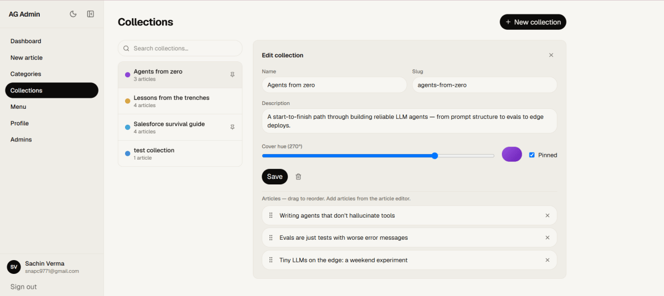Uncheck the Pinned checkbox

(532, 155)
